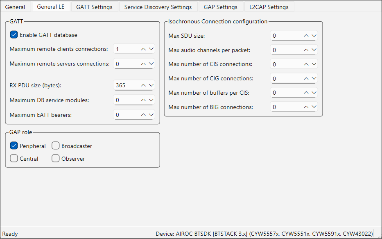This screenshot has width=382, height=239.
Task: Switch to the GATT Settings tab
Action: (94, 7)
